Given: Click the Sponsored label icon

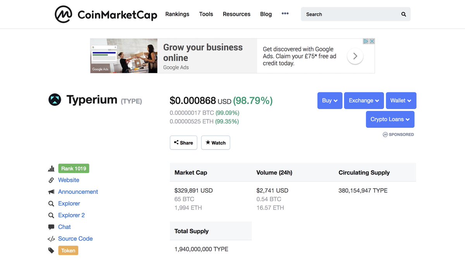Looking at the screenshot, I should click(385, 135).
